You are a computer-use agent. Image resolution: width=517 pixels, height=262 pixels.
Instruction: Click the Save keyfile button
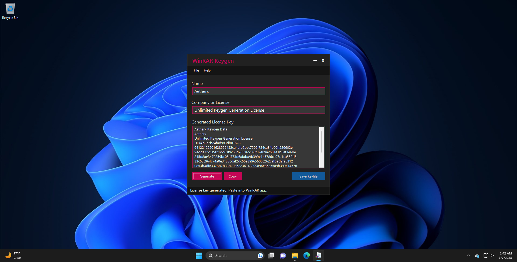(309, 176)
